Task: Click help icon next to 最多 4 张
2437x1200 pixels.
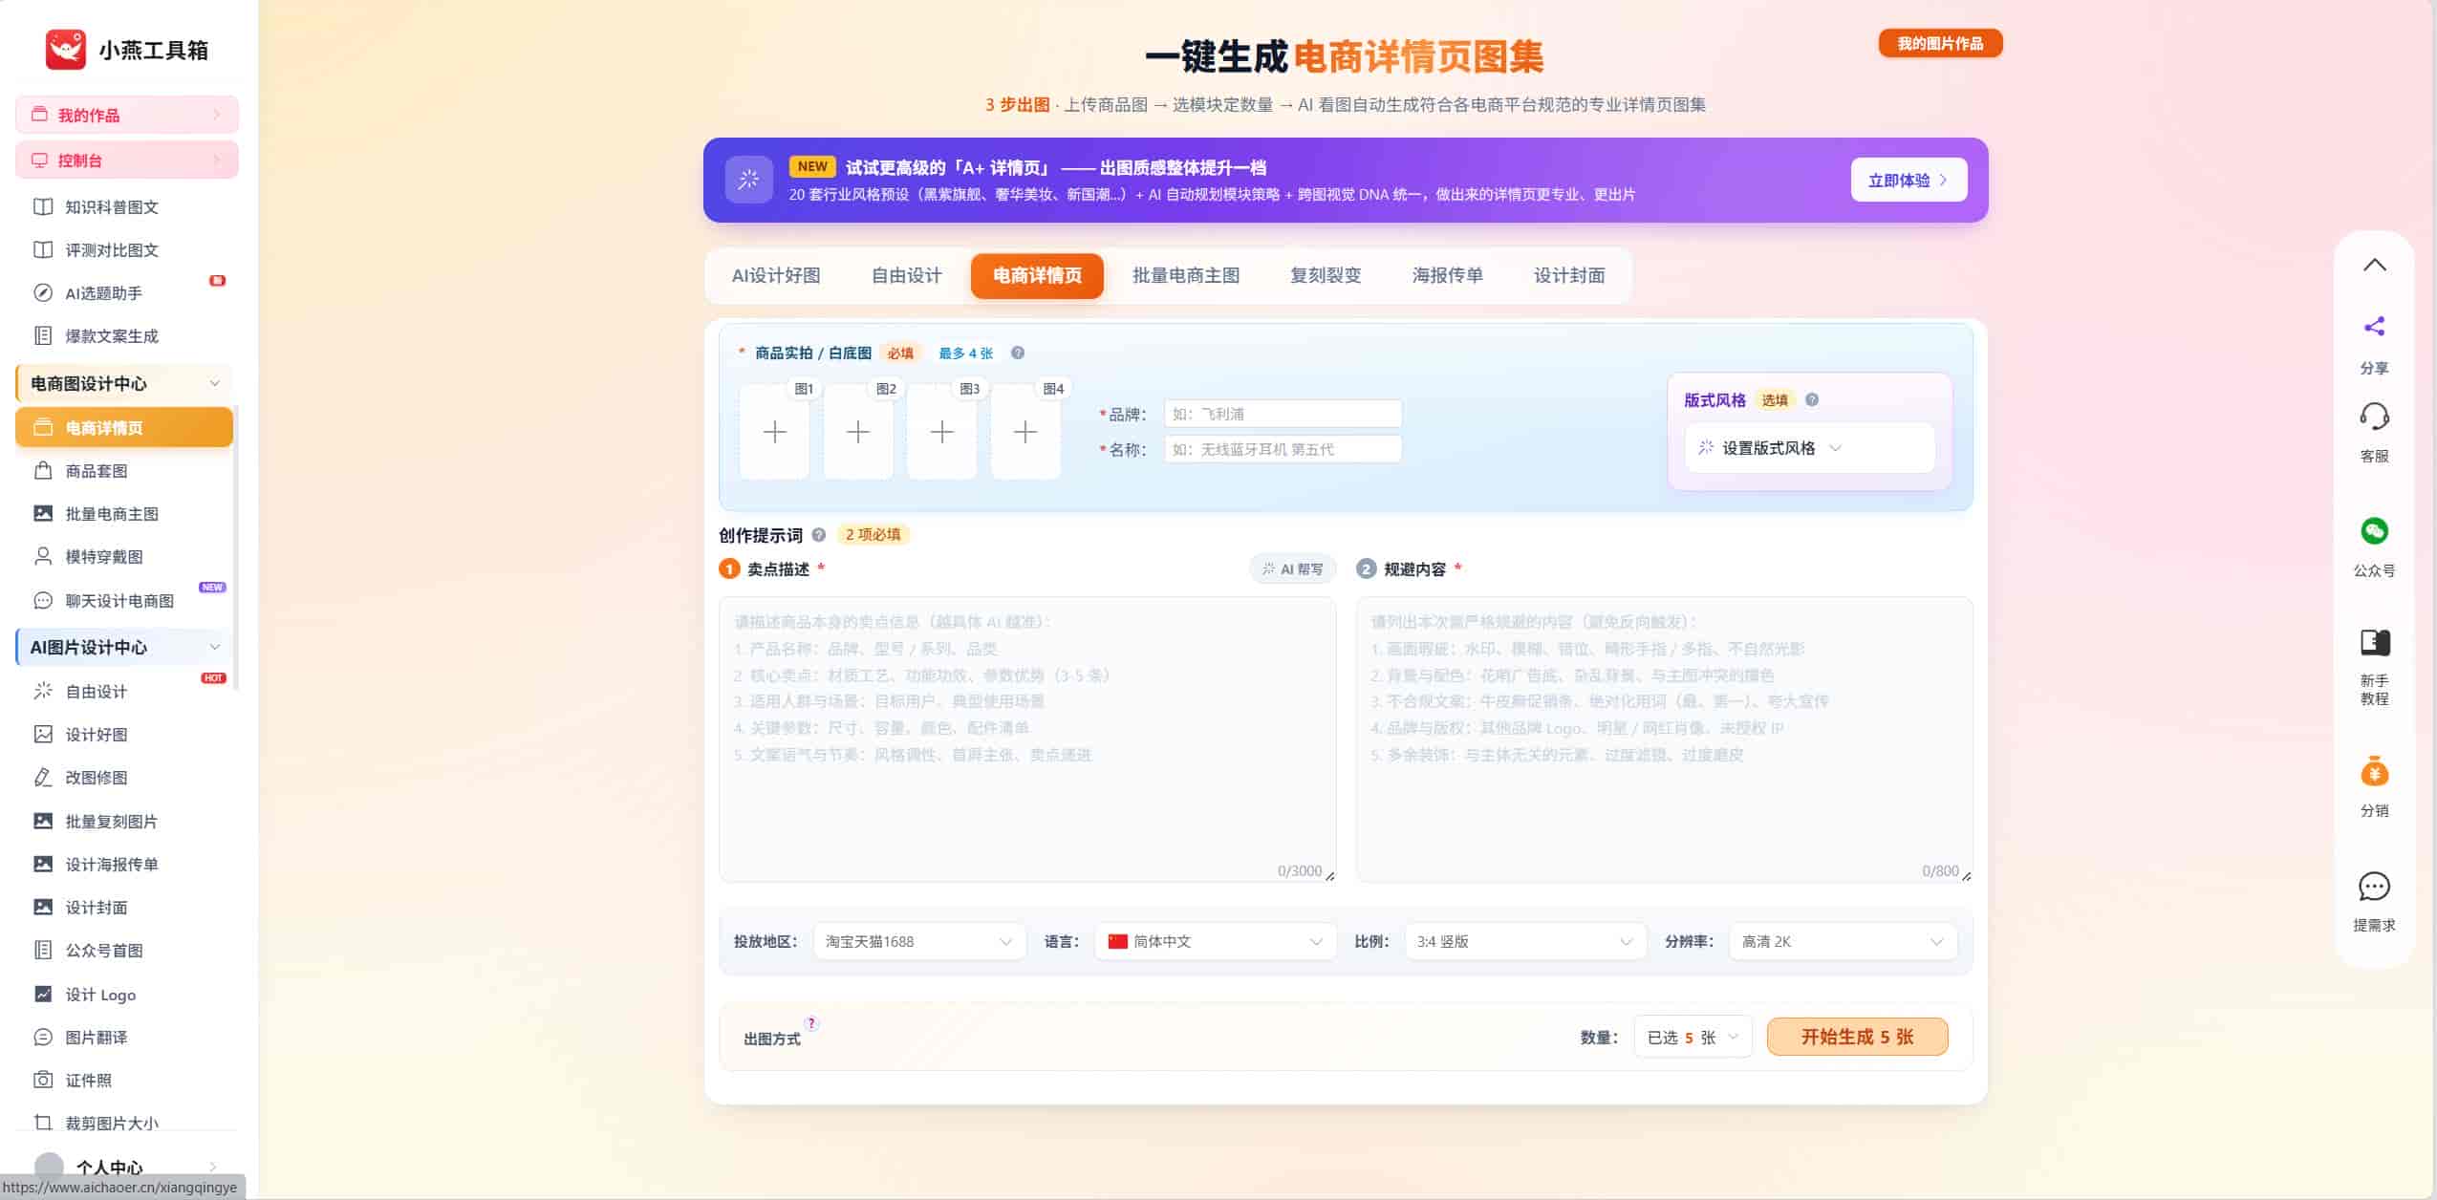Action: (x=1018, y=354)
